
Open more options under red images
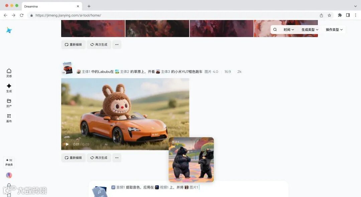[117, 45]
